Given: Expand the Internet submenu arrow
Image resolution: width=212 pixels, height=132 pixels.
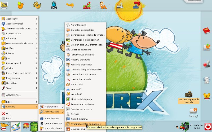Looking at the screenshot, I should click(x=36, y=53).
